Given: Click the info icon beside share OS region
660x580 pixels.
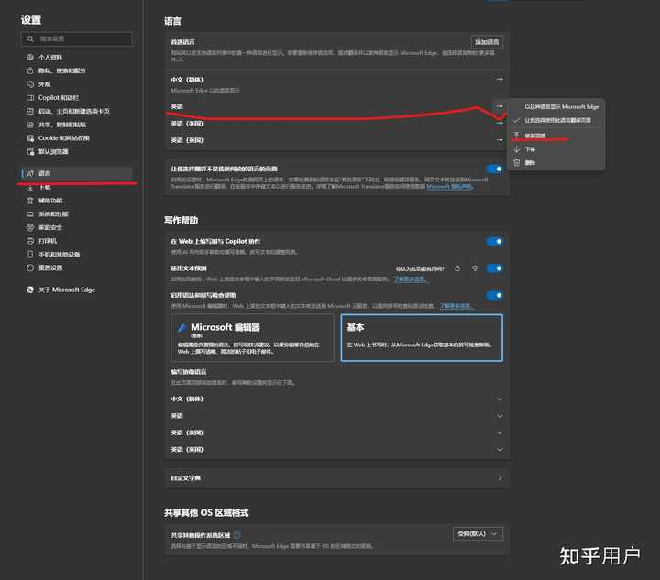Looking at the screenshot, I should (x=237, y=535).
